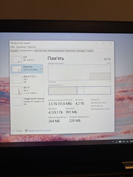Click the ENG language indicator
Image resolution: width=133 pixels, height=177 pixels.
click(131, 141)
